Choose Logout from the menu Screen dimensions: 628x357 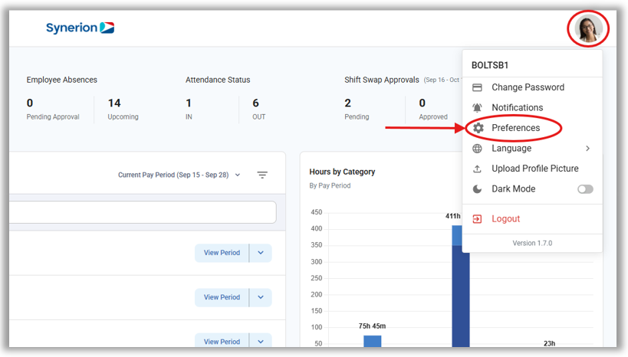coord(505,219)
